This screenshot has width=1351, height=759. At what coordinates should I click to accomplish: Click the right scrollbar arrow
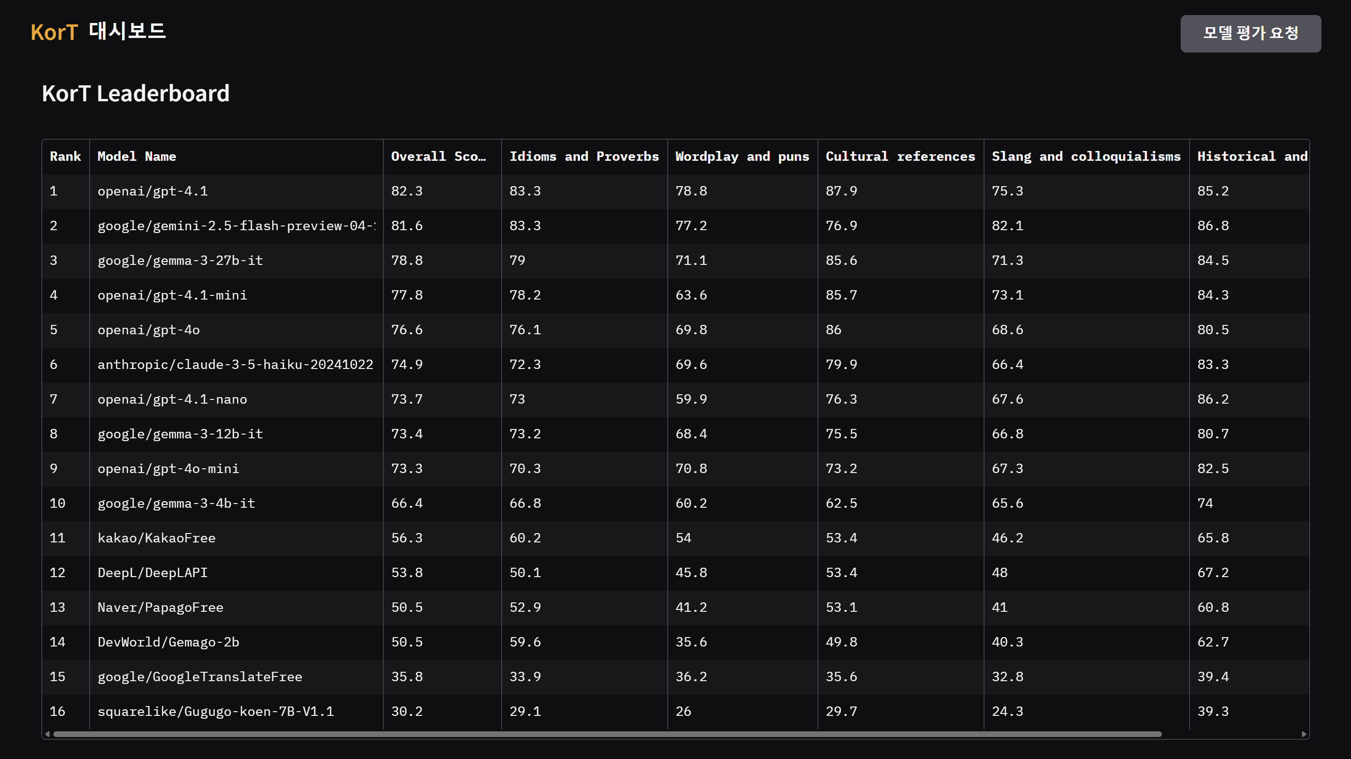tap(1304, 734)
